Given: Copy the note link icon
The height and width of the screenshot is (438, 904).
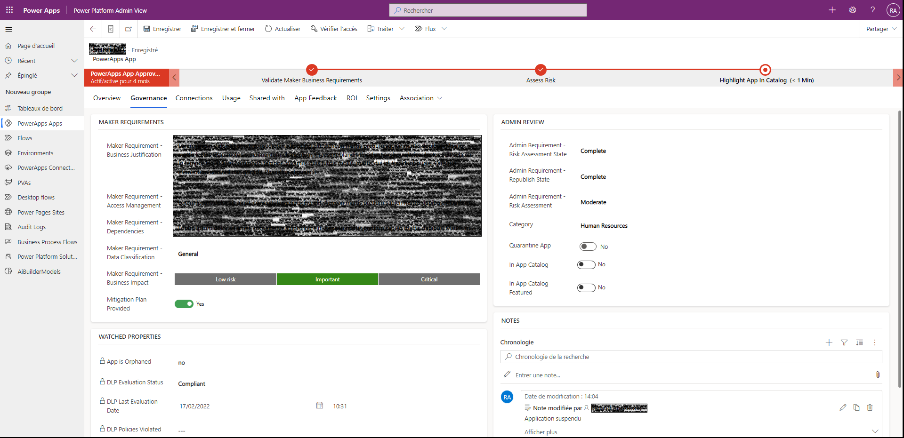Looking at the screenshot, I should click(856, 407).
